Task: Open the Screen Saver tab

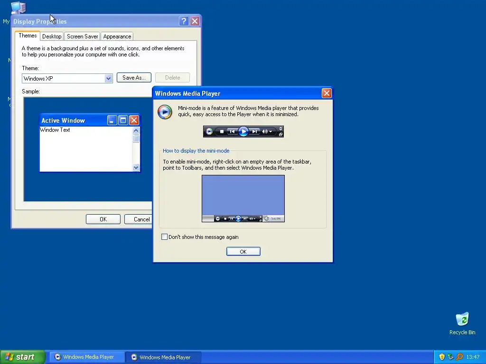Action: click(x=83, y=36)
